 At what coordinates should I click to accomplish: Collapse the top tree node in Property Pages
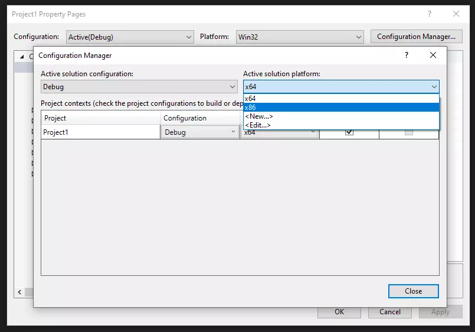(22, 57)
